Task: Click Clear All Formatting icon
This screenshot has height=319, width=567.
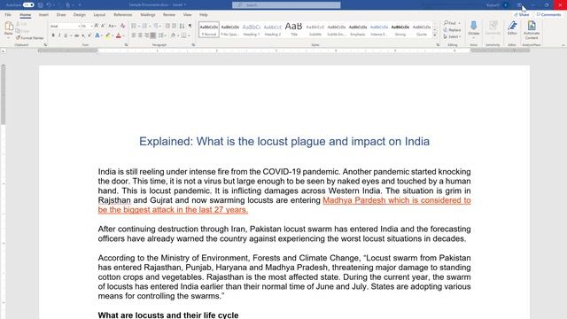Action: tap(123, 26)
